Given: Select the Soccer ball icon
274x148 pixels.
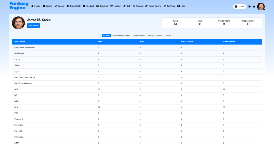Looking at the screenshot, I should coord(56,6).
